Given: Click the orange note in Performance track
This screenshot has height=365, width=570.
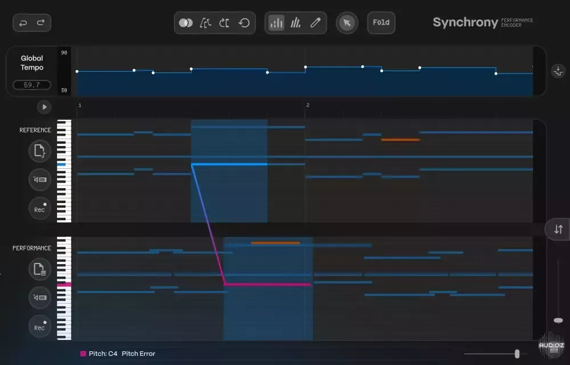Looking at the screenshot, I should point(275,243).
